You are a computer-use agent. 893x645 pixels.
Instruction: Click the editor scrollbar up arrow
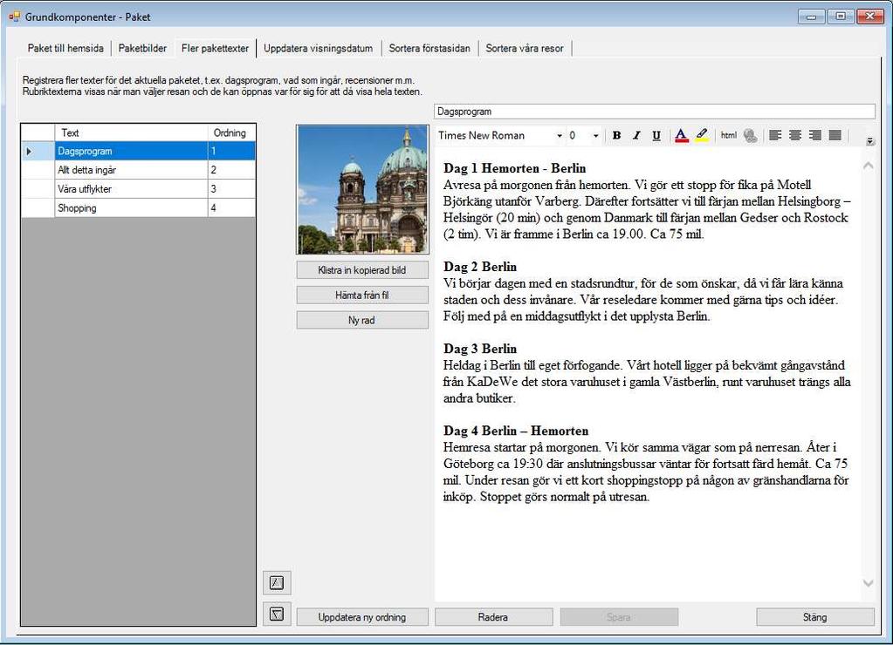coord(868,166)
